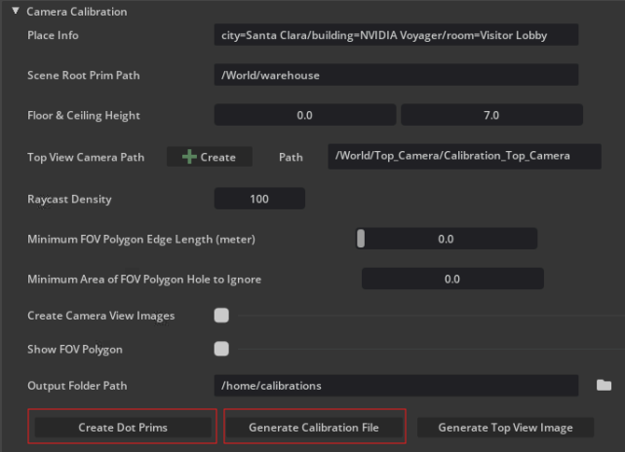
Task: Select the ceiling height value 7.0
Action: pyautogui.click(x=491, y=115)
